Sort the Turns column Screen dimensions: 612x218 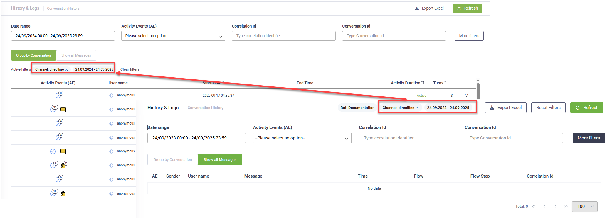click(446, 83)
